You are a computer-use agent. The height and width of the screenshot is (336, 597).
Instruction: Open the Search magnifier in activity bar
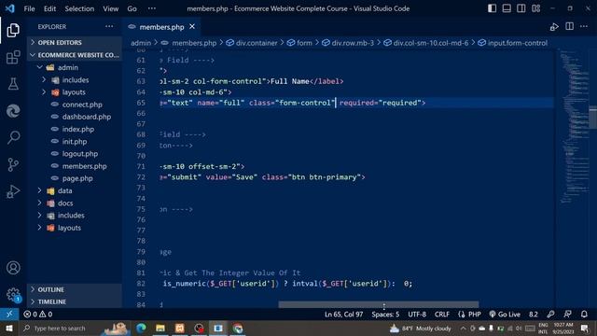[x=13, y=137]
